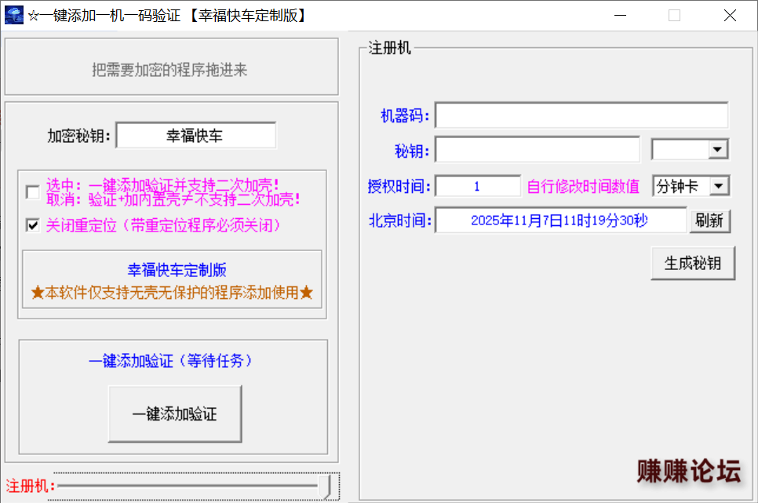The image size is (758, 503).
Task: Click the 生成秘钥 button
Action: (x=692, y=264)
